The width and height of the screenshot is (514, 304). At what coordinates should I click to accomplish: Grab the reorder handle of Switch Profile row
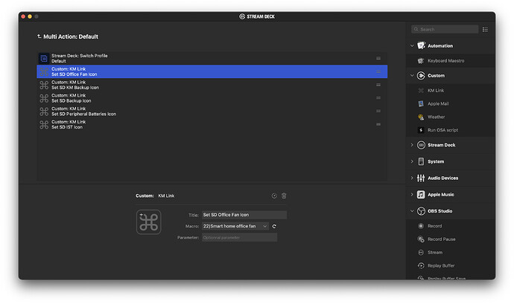[378, 58]
